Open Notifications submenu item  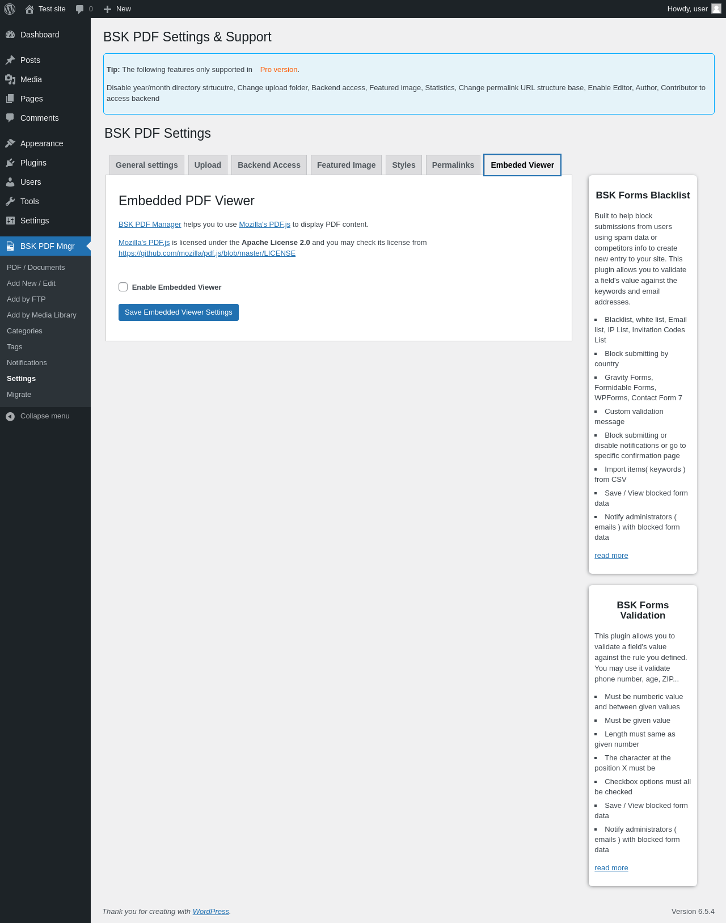pyautogui.click(x=45, y=363)
